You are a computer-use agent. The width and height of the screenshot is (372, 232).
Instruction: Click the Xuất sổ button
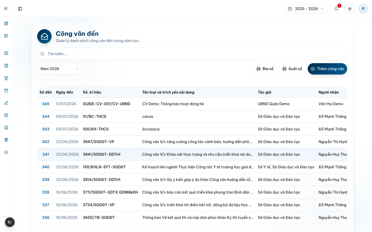pos(292,69)
